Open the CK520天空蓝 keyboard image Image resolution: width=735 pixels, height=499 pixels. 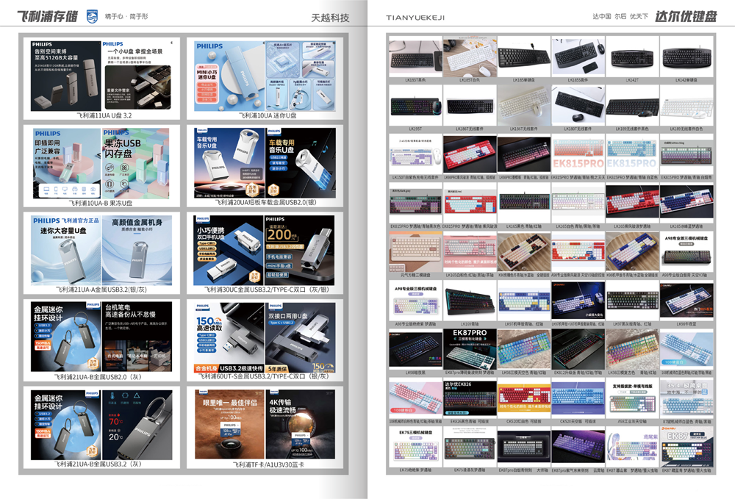click(x=578, y=398)
